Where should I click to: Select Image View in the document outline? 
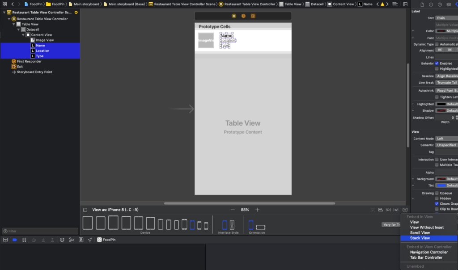(45, 40)
